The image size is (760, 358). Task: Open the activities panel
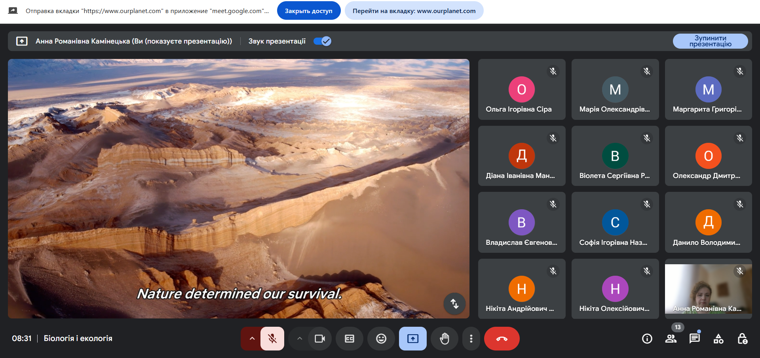(x=718, y=339)
